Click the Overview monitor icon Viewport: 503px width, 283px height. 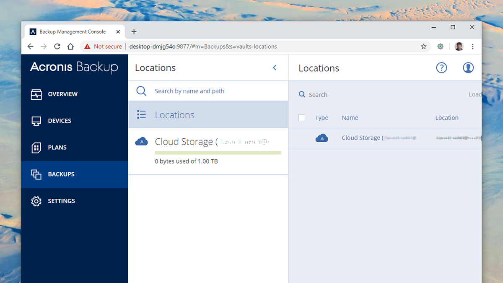(x=36, y=94)
